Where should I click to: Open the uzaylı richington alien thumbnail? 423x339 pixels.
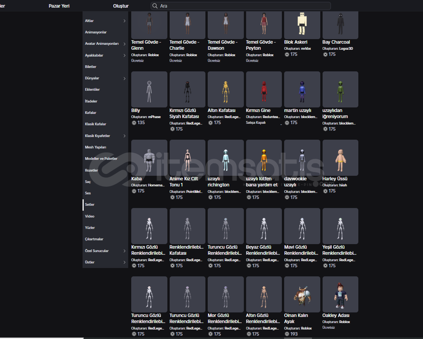(226, 158)
